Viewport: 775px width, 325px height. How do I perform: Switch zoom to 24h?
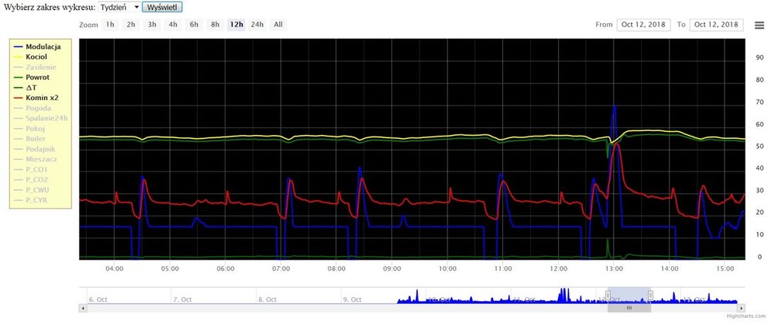pyautogui.click(x=257, y=25)
